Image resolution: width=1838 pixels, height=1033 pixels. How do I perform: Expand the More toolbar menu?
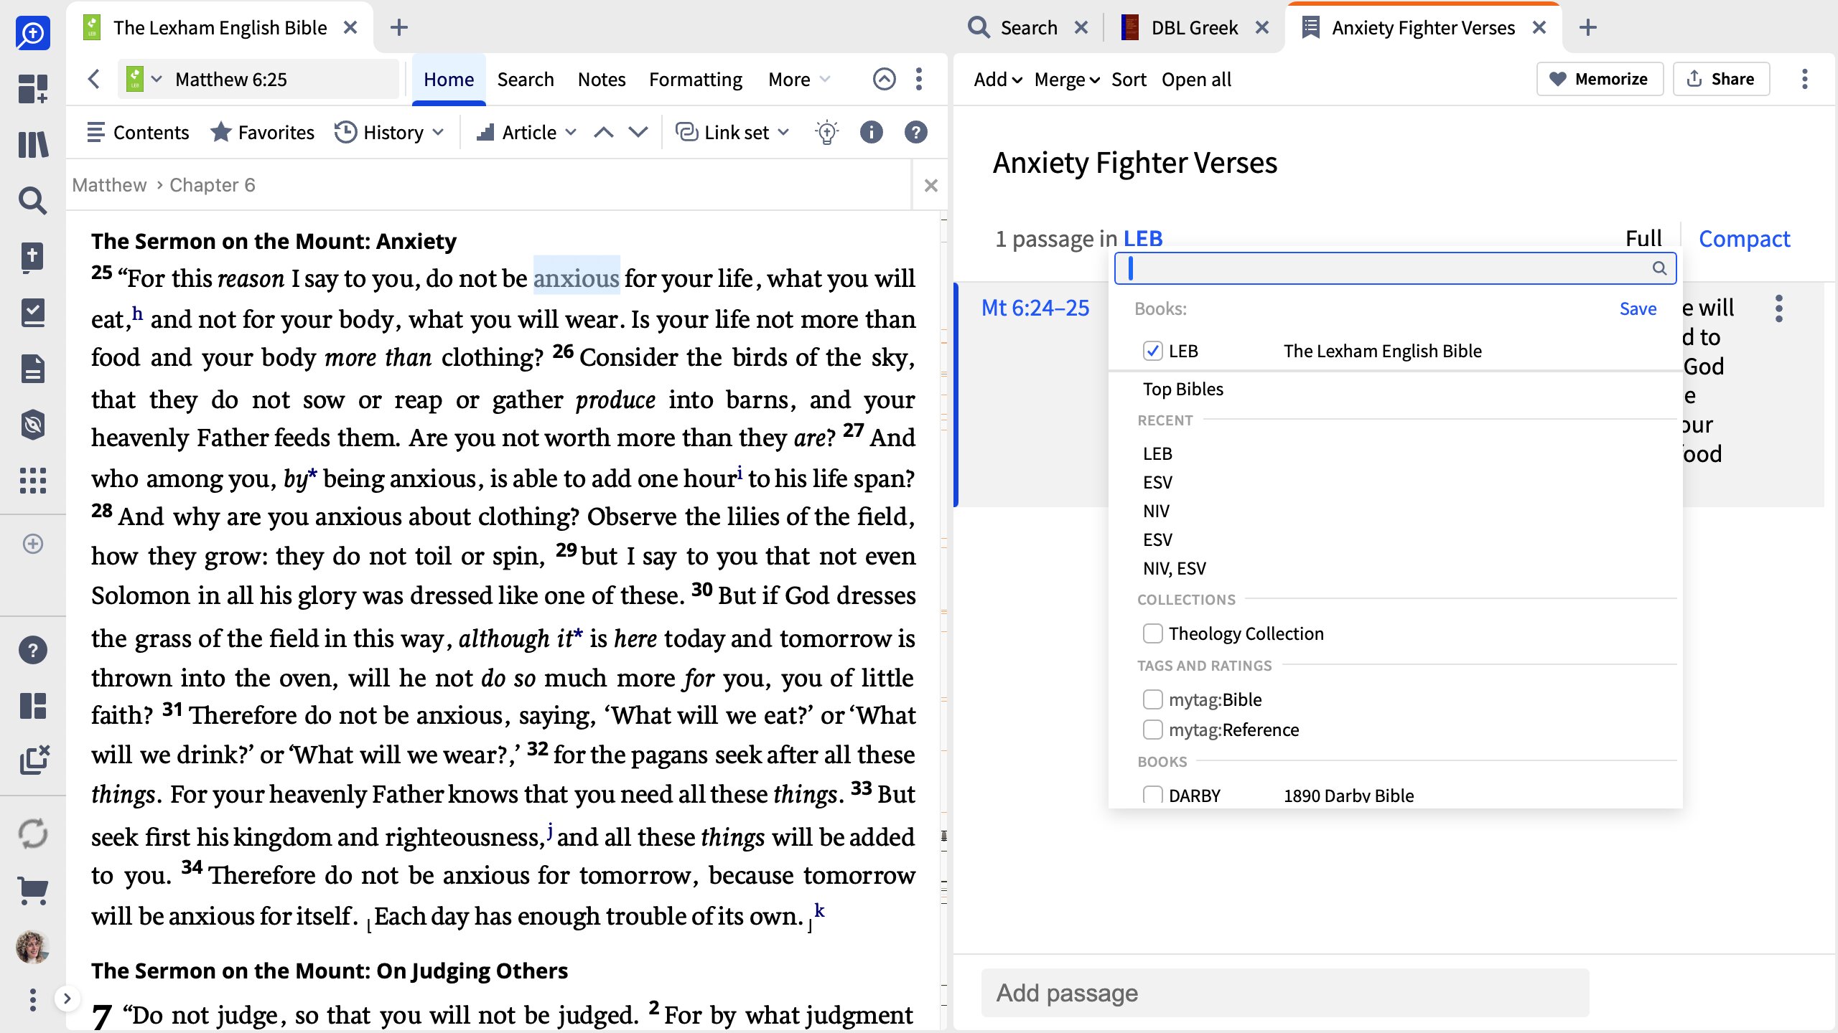[799, 79]
